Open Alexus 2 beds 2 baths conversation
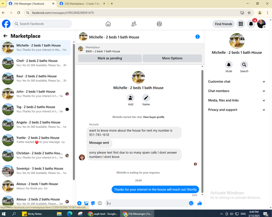This screenshot has width=272, height=217. [35, 201]
